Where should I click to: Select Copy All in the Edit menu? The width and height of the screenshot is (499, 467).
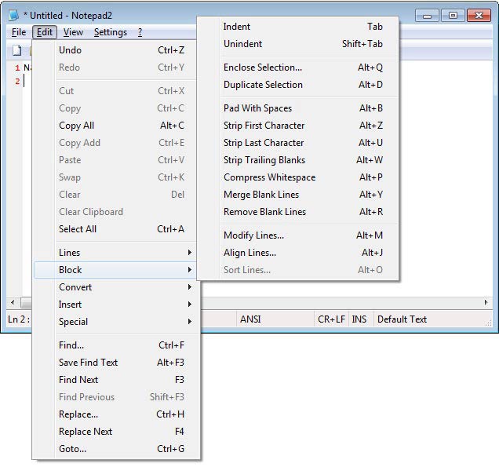coord(115,126)
